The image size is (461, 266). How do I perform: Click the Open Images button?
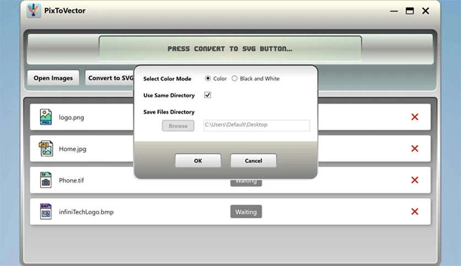[53, 78]
